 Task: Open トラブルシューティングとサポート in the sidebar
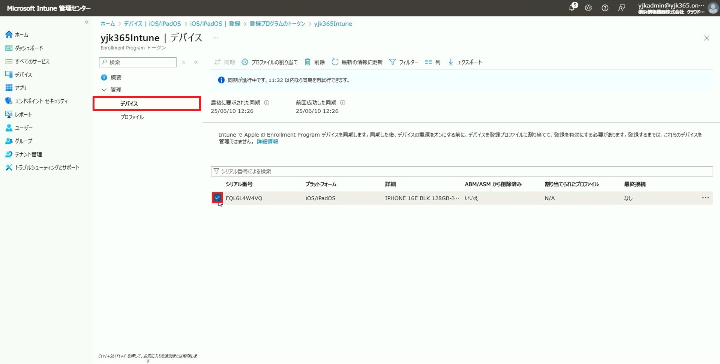coord(42,168)
